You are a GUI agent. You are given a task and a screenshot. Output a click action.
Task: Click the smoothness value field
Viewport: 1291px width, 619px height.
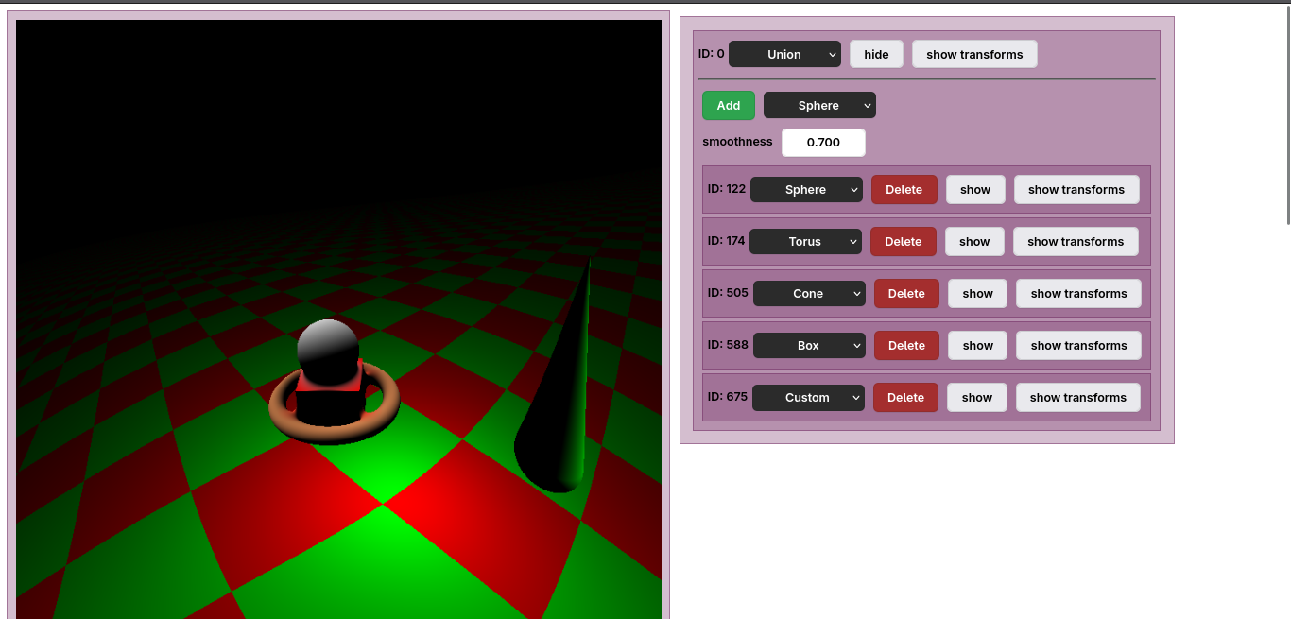pyautogui.click(x=823, y=143)
